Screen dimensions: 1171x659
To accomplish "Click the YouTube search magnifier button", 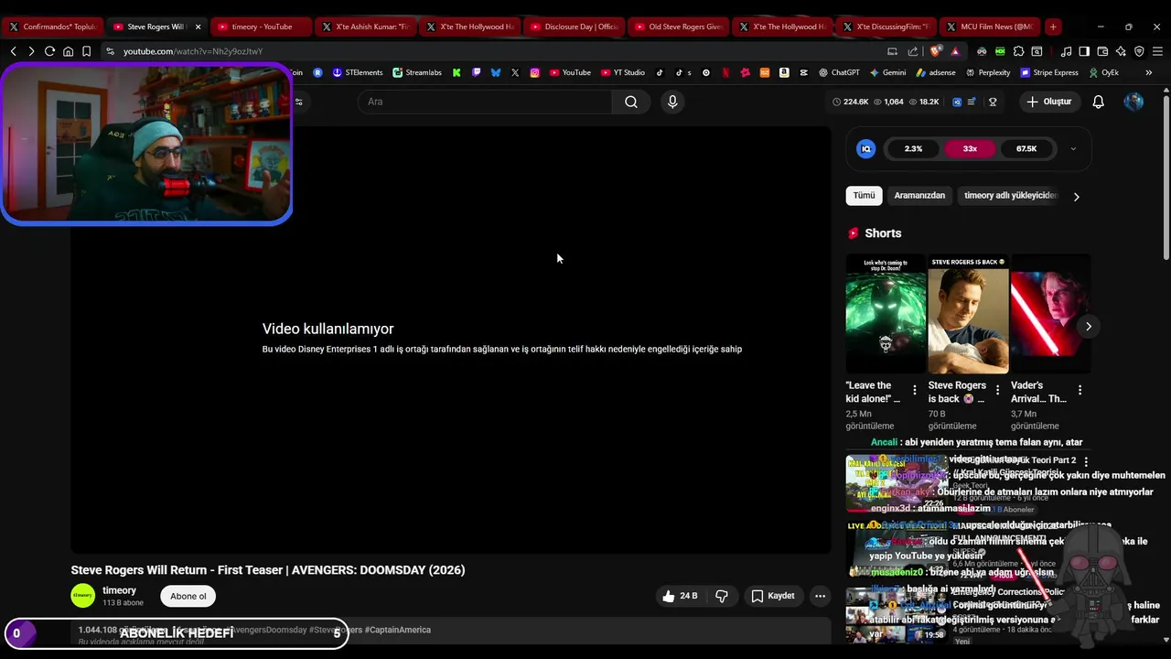I will (631, 102).
